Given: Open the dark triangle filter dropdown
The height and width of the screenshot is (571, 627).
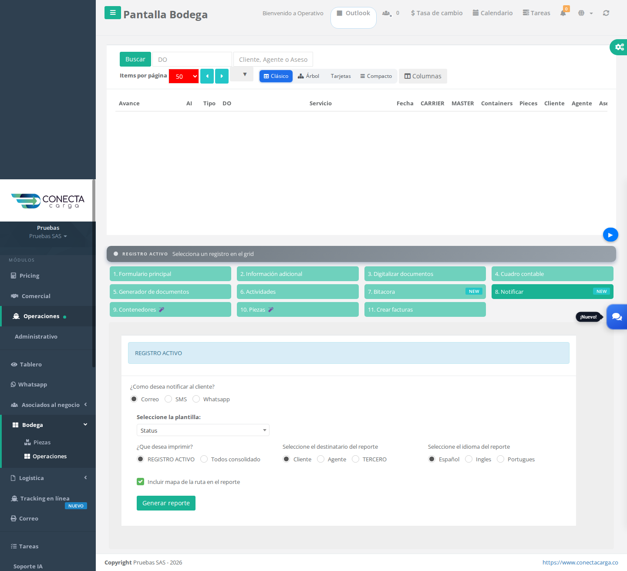Looking at the screenshot, I should coord(242,74).
